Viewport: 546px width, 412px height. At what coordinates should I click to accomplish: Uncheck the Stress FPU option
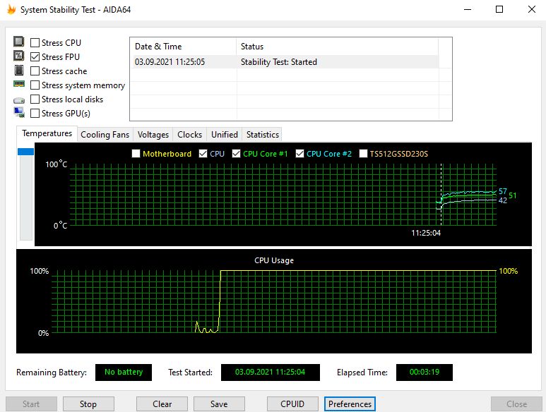point(35,57)
